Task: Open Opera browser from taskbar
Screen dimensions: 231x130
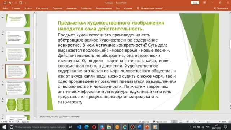Action: click(x=94, y=127)
